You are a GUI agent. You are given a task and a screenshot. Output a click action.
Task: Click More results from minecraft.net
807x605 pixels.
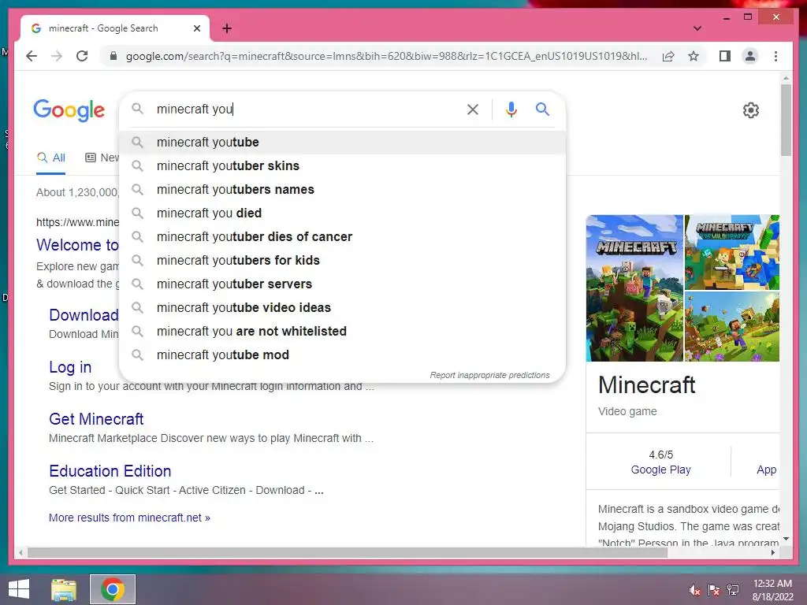pos(129,518)
